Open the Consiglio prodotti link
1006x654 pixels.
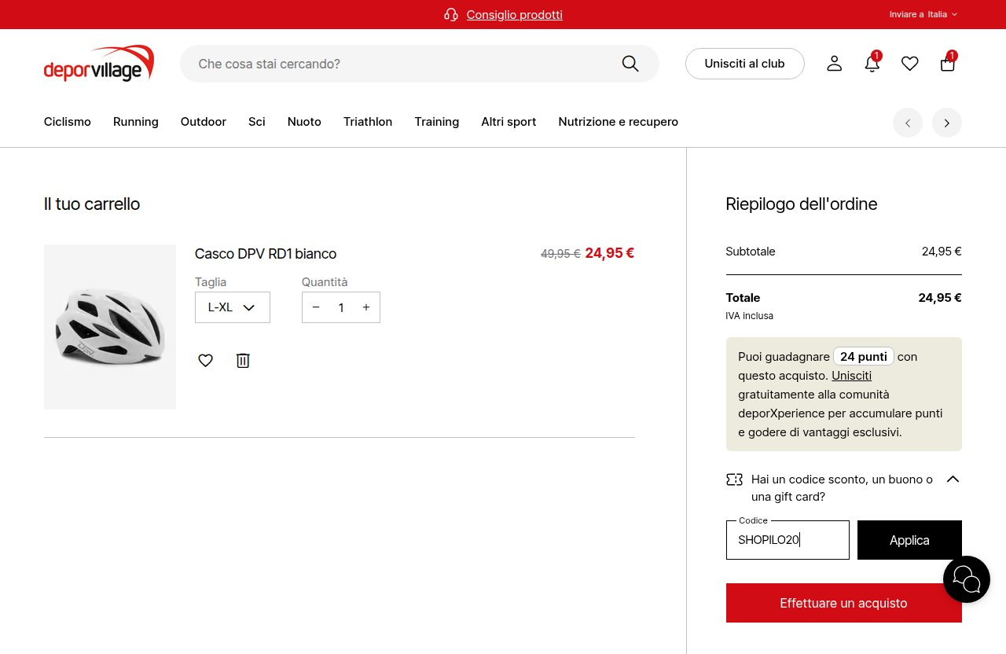515,15
